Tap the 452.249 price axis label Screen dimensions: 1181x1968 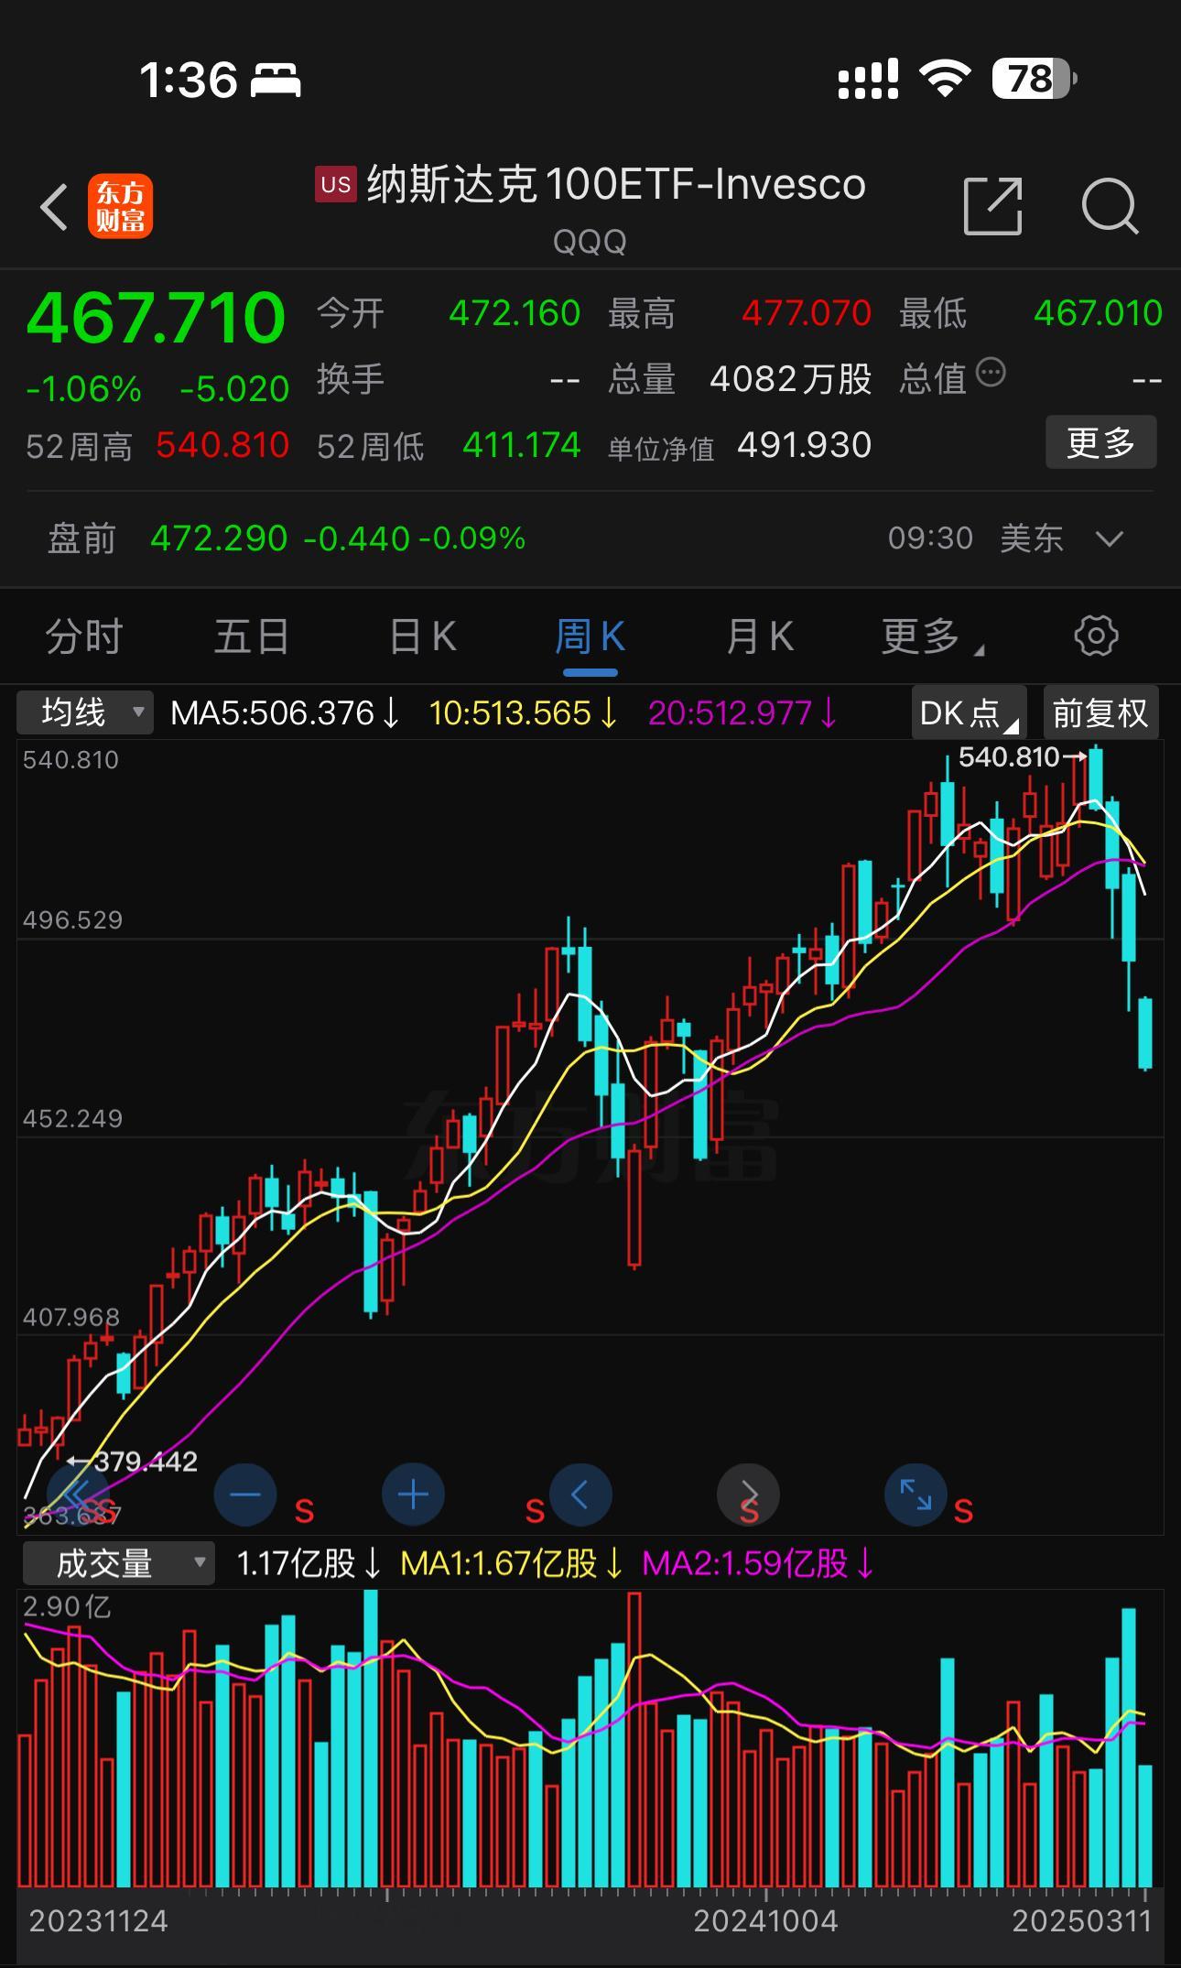[72, 1118]
